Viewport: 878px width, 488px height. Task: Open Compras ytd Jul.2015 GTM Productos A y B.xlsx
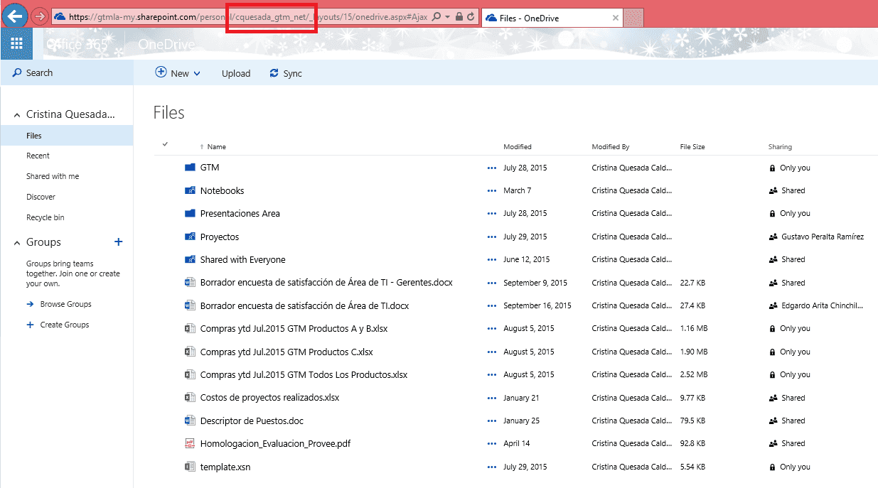pos(294,329)
